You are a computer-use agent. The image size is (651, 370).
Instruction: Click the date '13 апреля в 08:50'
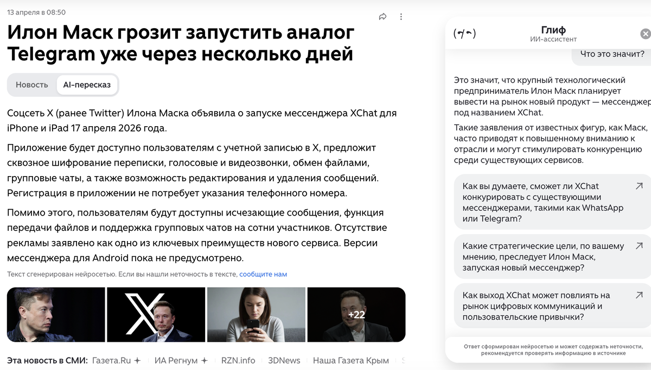point(37,12)
